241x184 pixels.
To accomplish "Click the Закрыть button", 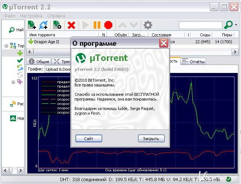I will coord(151,139).
